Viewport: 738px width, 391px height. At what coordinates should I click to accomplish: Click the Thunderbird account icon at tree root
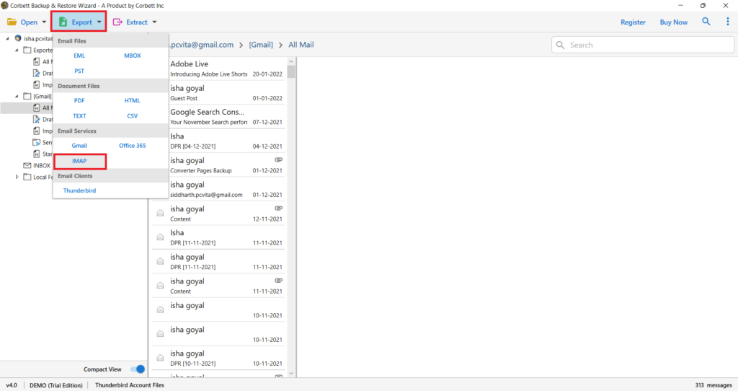pos(18,38)
